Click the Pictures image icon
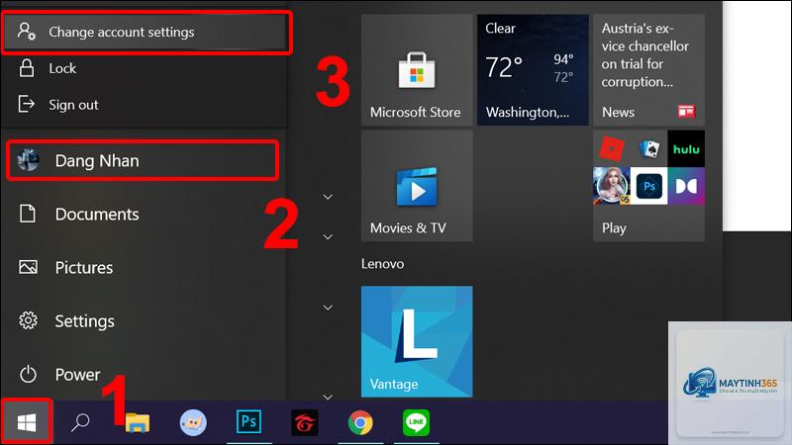The width and height of the screenshot is (792, 445). pyautogui.click(x=28, y=267)
